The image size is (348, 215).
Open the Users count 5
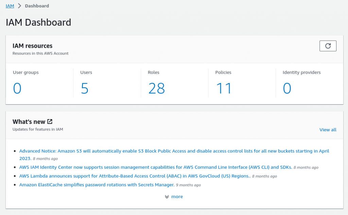(x=84, y=88)
